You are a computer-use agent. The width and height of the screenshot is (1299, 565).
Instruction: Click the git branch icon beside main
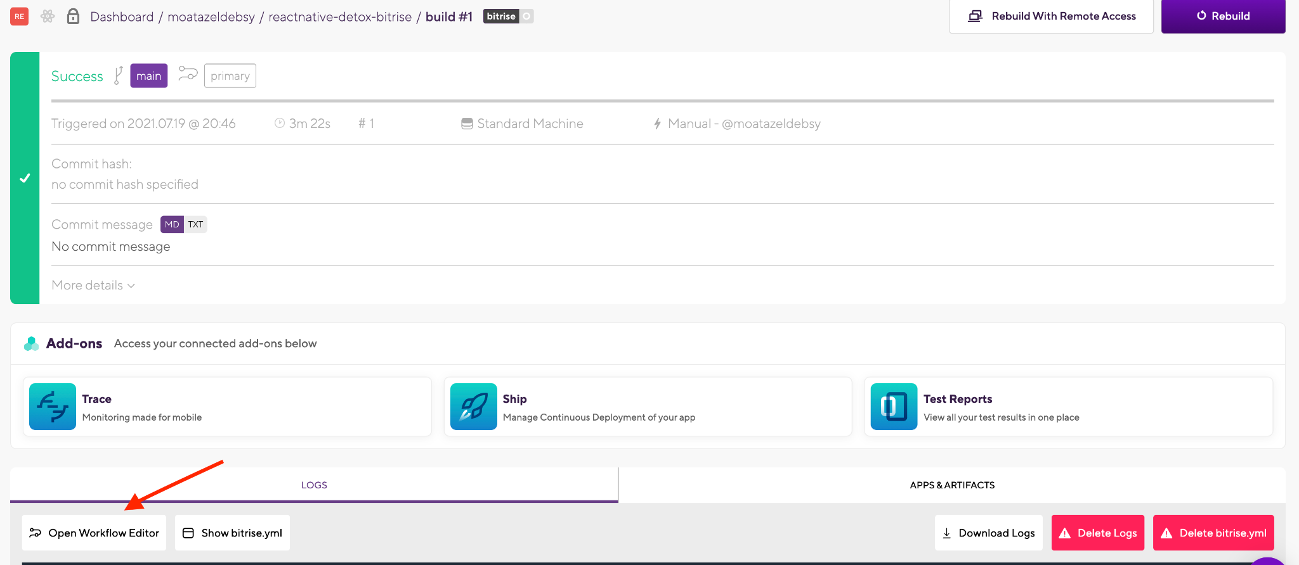click(x=118, y=75)
